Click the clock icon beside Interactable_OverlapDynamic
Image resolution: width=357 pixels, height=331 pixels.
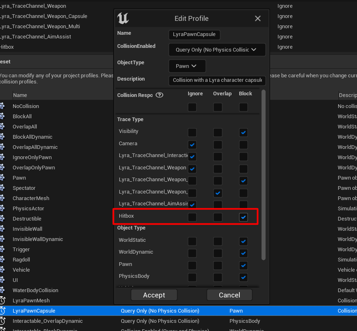point(2,321)
